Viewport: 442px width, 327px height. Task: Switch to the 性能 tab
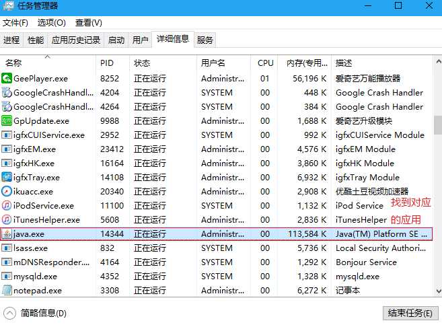[x=36, y=40]
